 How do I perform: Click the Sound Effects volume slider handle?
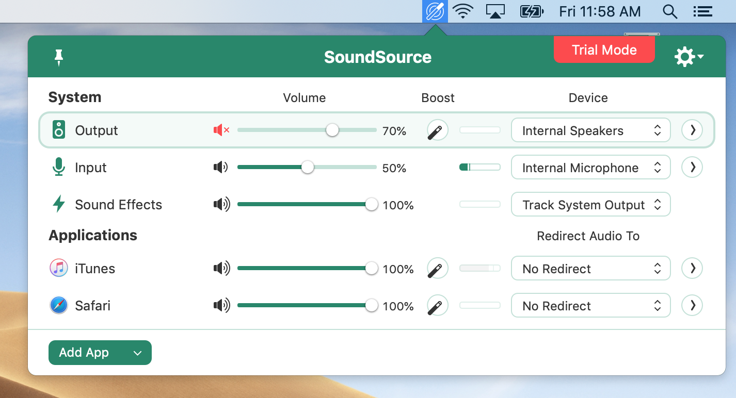[x=372, y=204]
